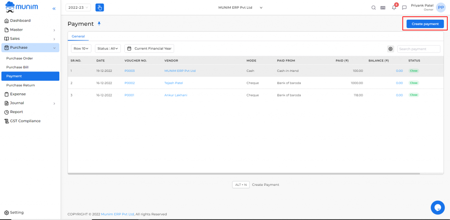Expand the Master menu in sidebar
450x220 pixels.
(x=30, y=30)
